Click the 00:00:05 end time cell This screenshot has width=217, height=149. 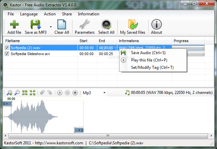coord(106,48)
